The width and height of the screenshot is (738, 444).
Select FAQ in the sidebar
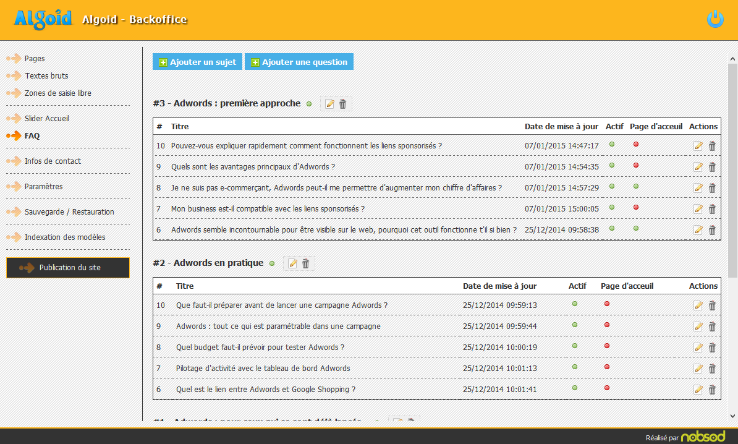coord(32,135)
